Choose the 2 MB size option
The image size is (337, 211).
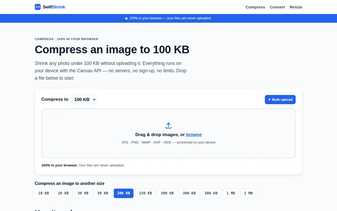pyautogui.click(x=248, y=193)
